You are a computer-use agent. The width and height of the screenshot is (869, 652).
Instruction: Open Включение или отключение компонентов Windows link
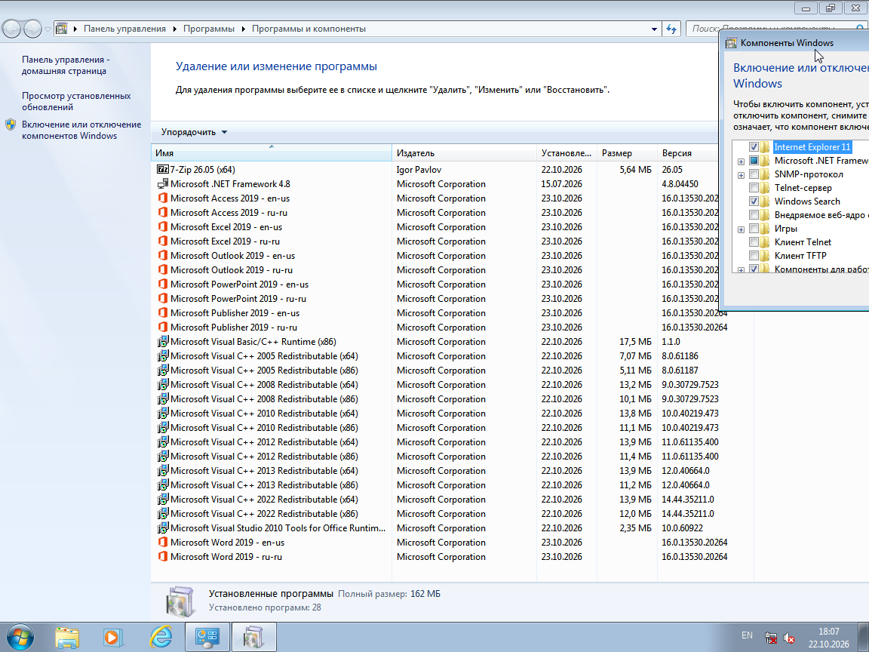click(x=81, y=131)
